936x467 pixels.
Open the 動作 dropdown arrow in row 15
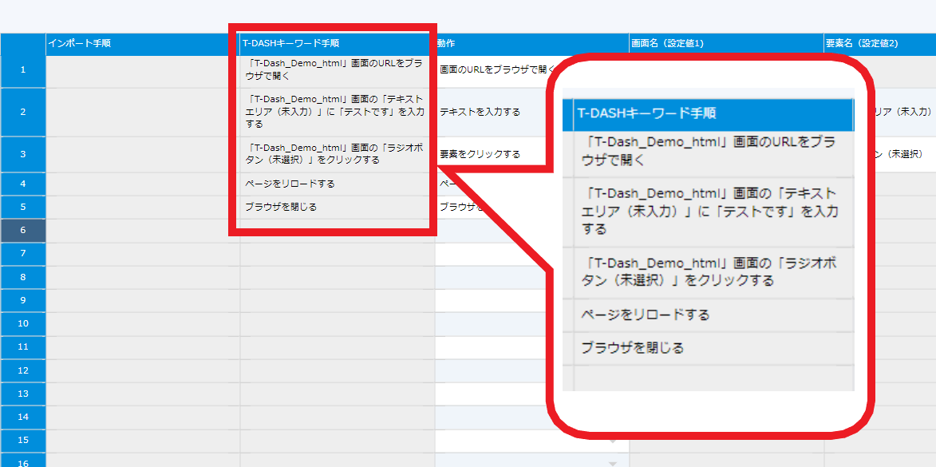(x=612, y=440)
